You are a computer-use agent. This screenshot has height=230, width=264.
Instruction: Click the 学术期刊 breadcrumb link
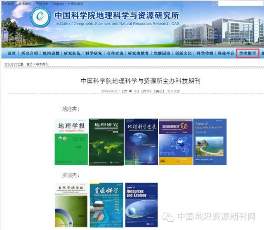coord(42,64)
